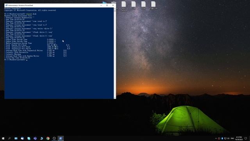Click the PowerShell taskbar button
Screen dimensions: 250x141
click(61, 138)
